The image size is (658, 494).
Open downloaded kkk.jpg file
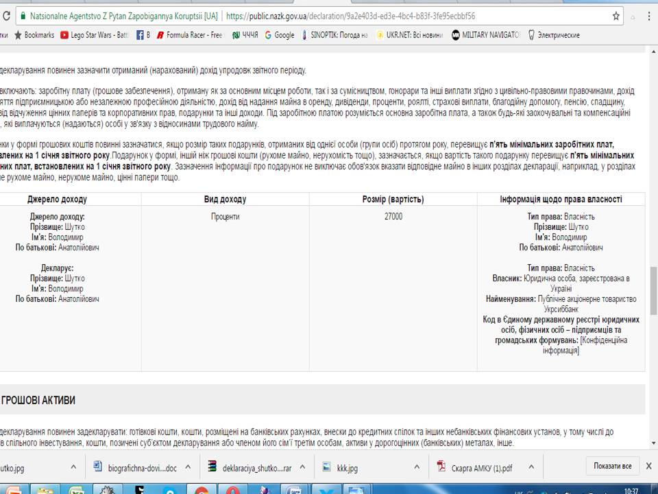[348, 468]
